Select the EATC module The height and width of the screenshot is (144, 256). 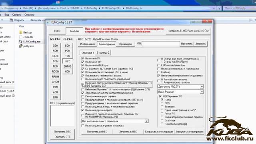55,56
